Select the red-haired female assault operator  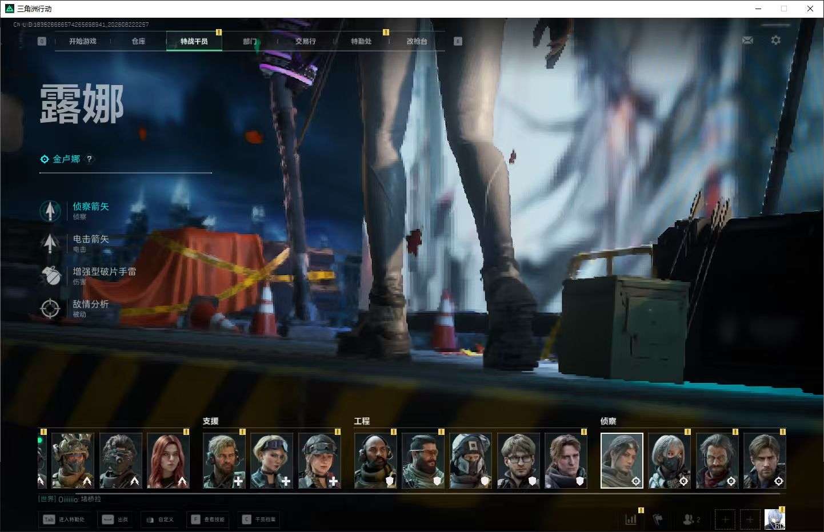(168, 460)
